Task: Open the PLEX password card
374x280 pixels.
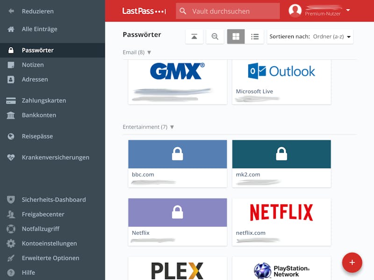Action: pyautogui.click(x=178, y=268)
